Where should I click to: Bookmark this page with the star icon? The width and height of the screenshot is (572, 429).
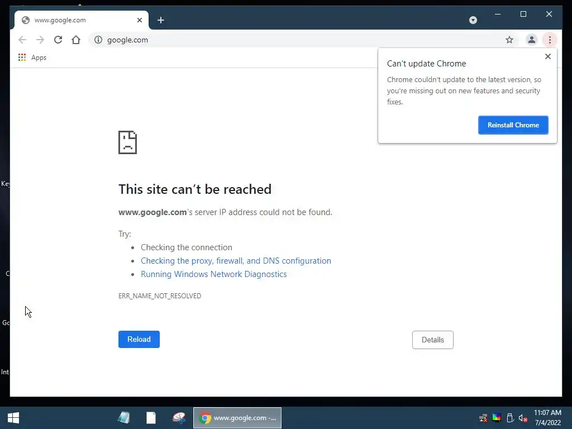coord(509,40)
